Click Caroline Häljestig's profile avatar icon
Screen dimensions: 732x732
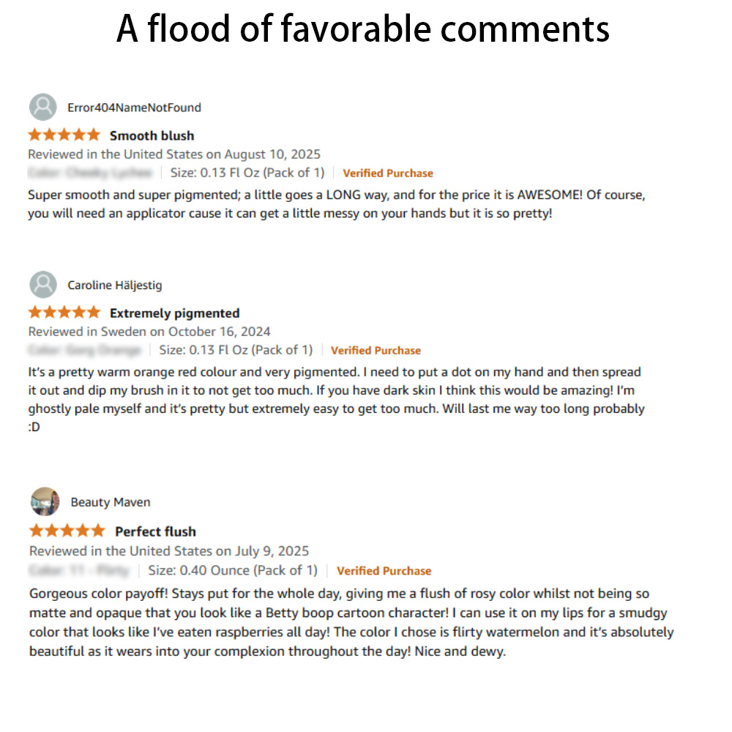pos(43,284)
